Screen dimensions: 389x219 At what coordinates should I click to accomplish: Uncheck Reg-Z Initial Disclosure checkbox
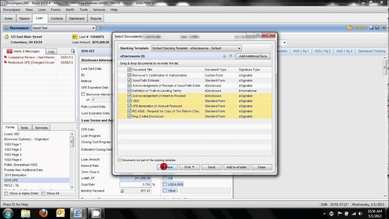coord(129,116)
